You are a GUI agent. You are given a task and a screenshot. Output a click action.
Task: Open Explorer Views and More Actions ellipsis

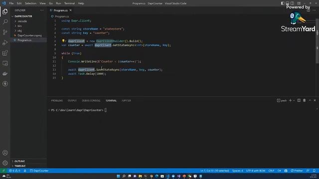42,10
